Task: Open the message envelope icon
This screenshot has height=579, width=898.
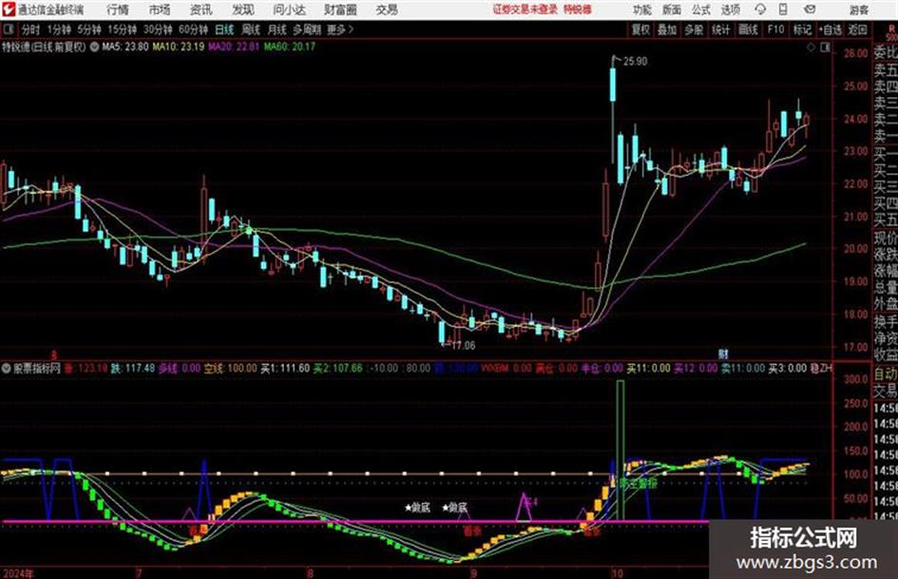Action: click(x=810, y=10)
